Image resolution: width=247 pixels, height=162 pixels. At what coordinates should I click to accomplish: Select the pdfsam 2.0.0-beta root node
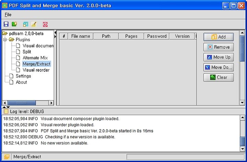[26, 33]
